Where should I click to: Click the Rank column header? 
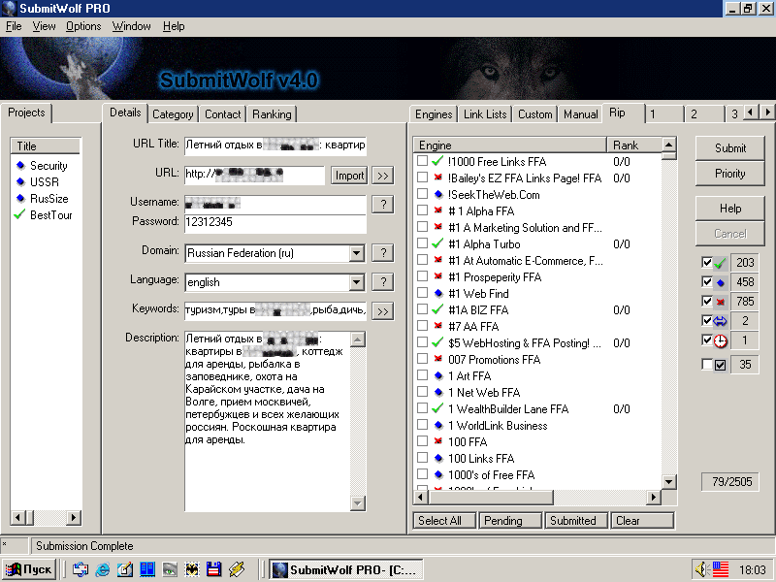633,145
